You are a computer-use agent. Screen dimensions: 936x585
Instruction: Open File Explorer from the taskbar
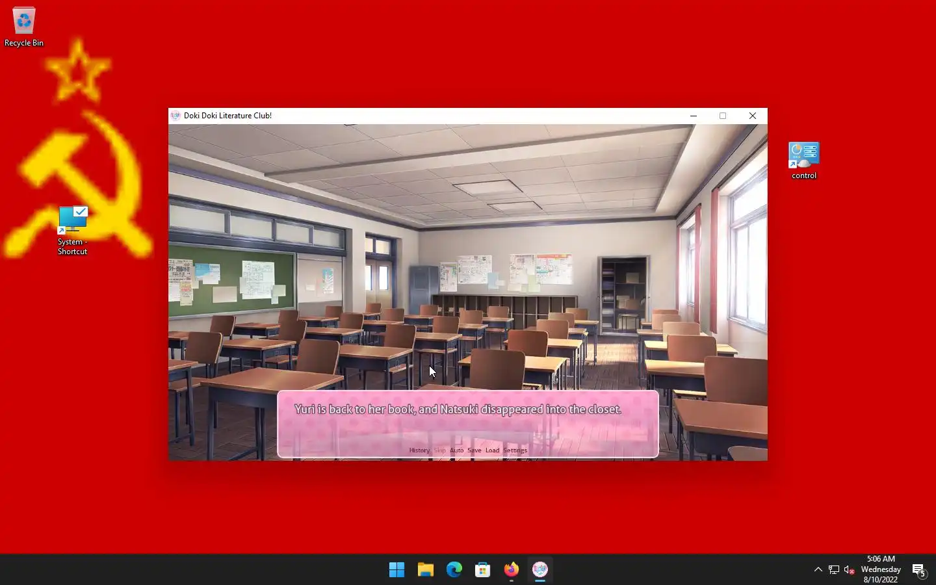pos(425,569)
